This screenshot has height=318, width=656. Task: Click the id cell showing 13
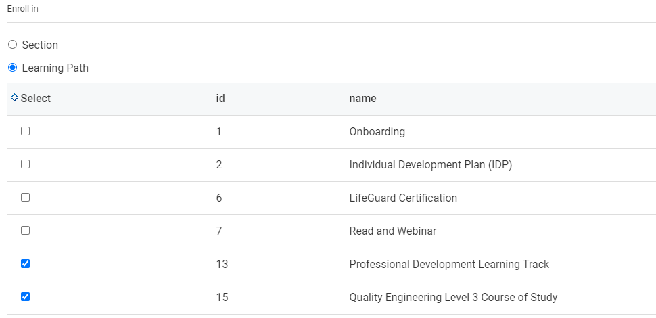click(222, 265)
